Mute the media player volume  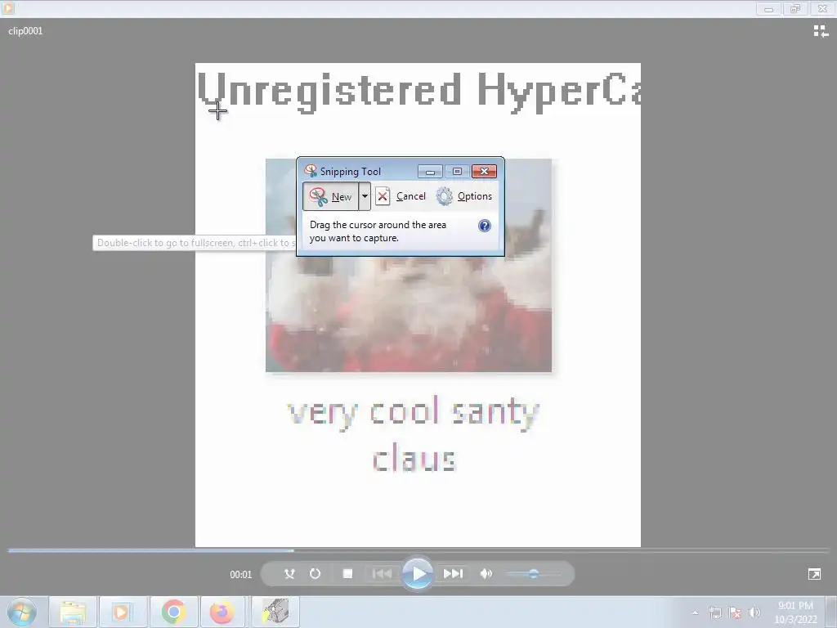pyautogui.click(x=486, y=574)
